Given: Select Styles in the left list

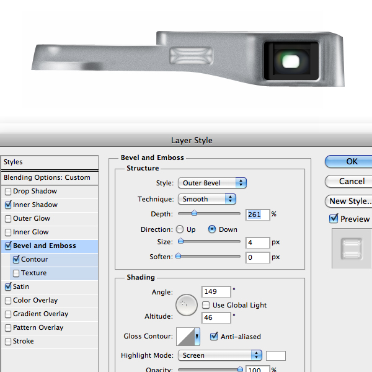Looking at the screenshot, I should [50, 162].
